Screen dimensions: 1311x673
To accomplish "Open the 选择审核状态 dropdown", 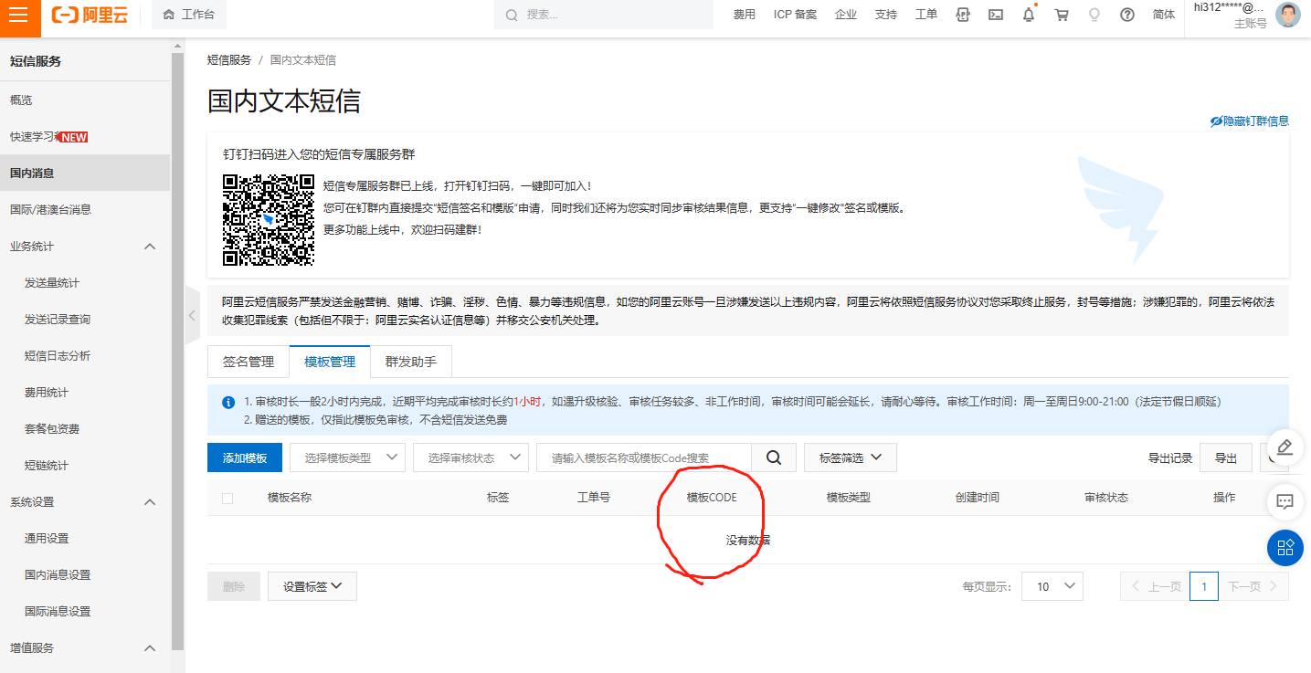I will (470, 457).
